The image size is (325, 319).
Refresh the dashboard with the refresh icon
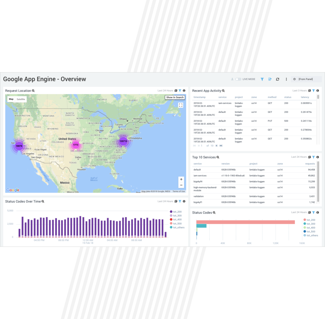click(277, 79)
